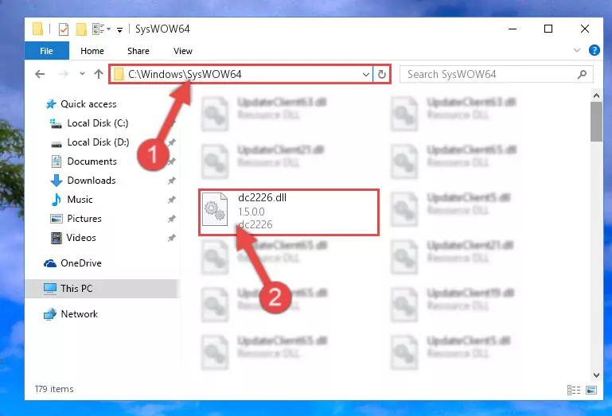
Task: Select Quick access in the navigation pane
Action: click(88, 104)
